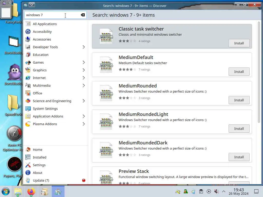263x197 pixels.
Task: Click the Graphics category icon
Action: pos(28,70)
